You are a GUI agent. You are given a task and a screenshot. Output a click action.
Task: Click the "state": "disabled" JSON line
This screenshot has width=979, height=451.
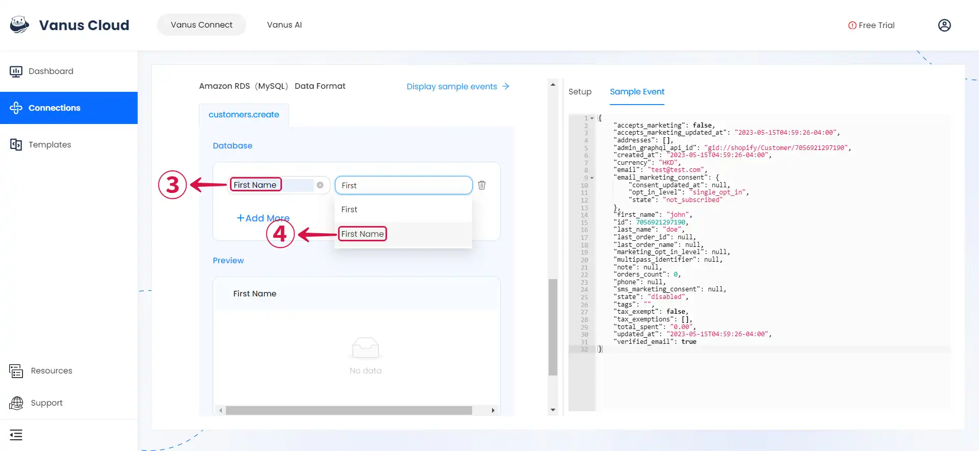[x=651, y=297]
